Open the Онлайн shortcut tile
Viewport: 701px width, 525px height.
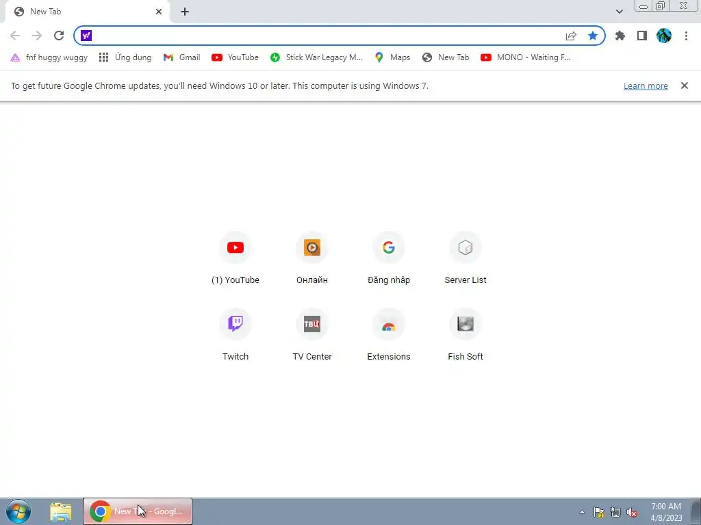(x=312, y=259)
